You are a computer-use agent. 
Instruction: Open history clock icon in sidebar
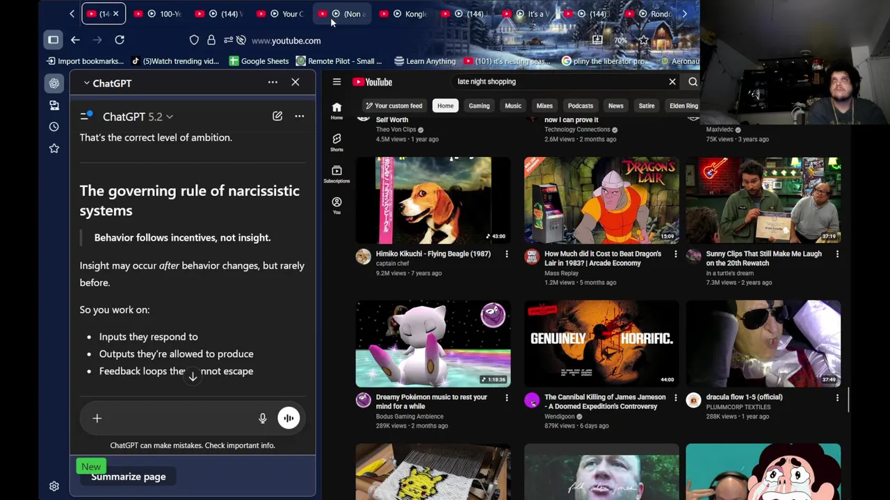click(54, 126)
